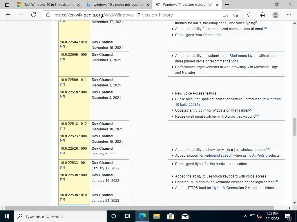Open Windows 10 build 20231 link
The image size is (297, 222).
click(228, 102)
